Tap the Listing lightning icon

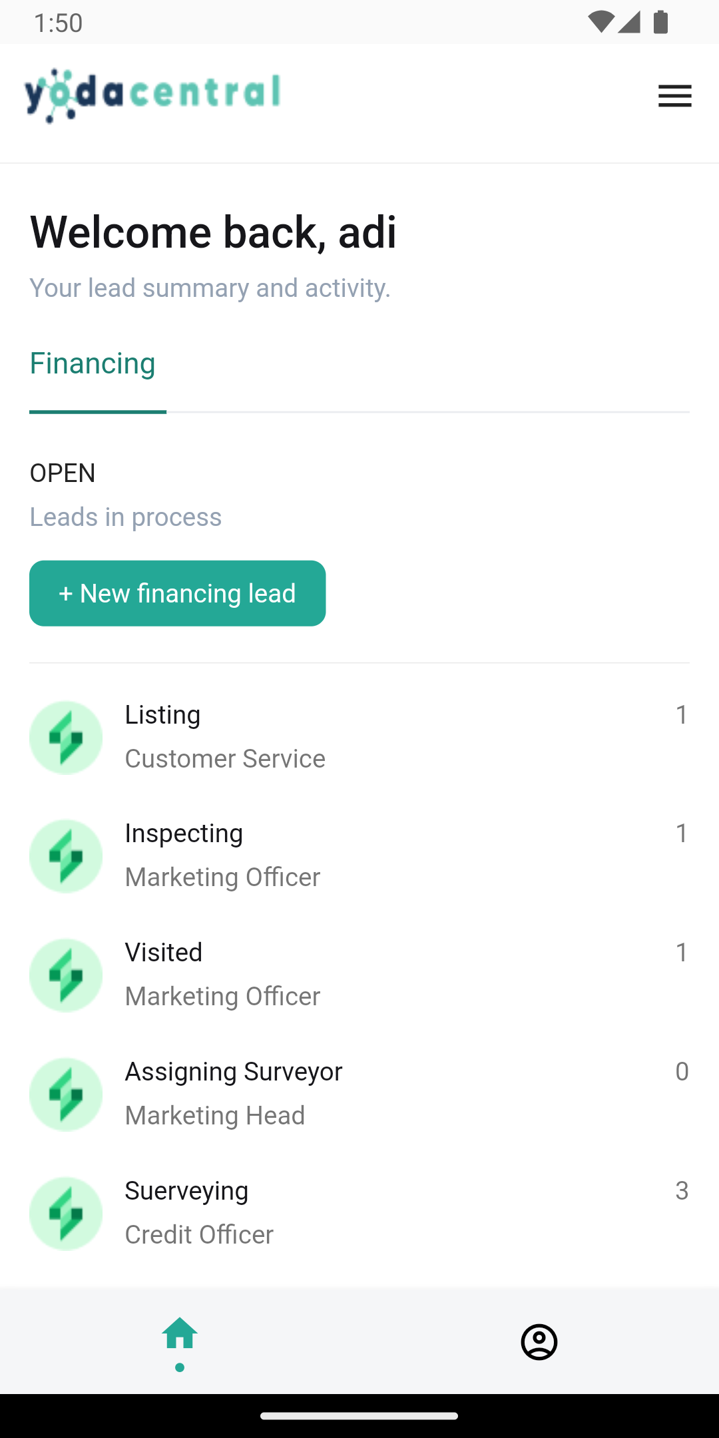pyautogui.click(x=66, y=738)
